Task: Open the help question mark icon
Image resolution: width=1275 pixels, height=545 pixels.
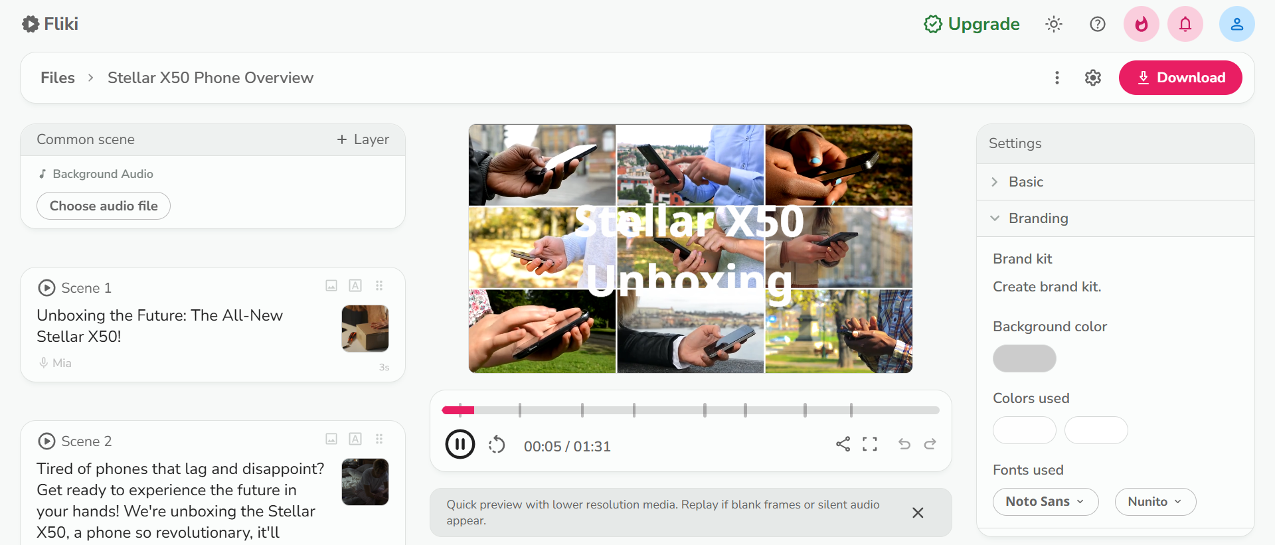Action: 1098,25
